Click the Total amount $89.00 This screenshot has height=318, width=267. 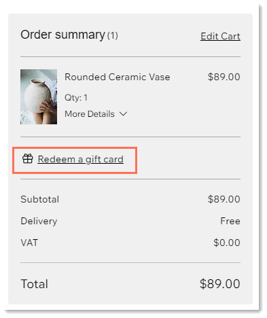(x=220, y=284)
